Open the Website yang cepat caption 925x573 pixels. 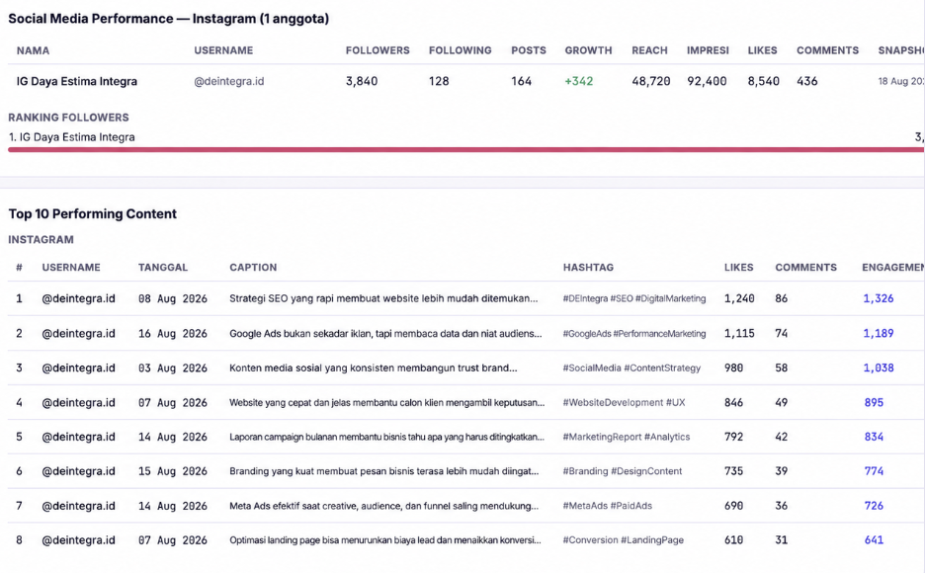[387, 403]
